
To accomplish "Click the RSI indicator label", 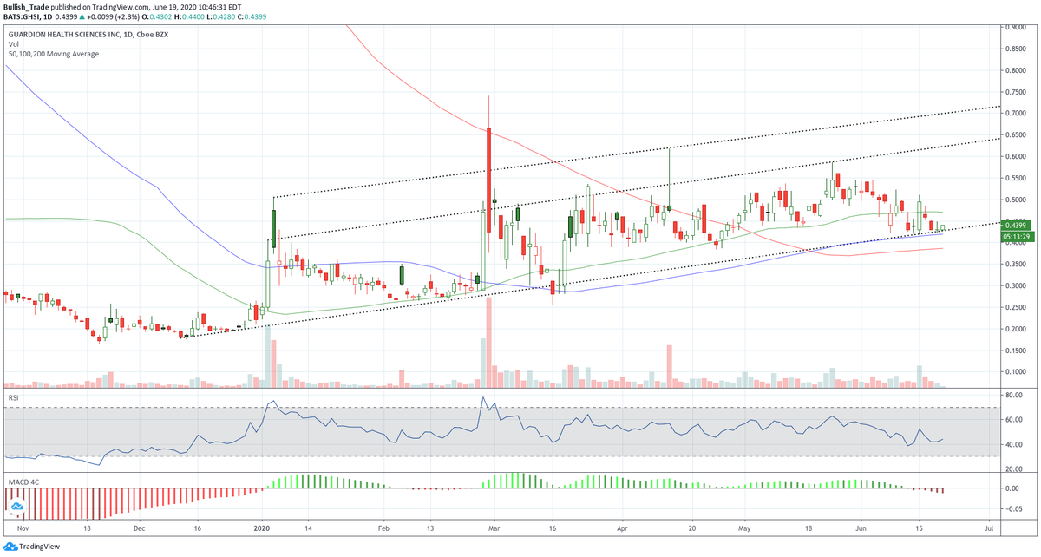I will click(x=13, y=397).
